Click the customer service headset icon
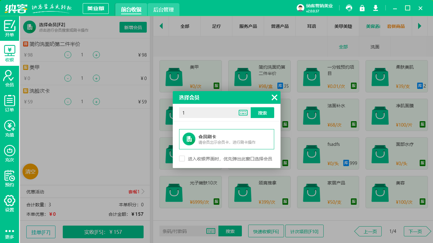The height and width of the screenshot is (243, 433). (x=349, y=8)
